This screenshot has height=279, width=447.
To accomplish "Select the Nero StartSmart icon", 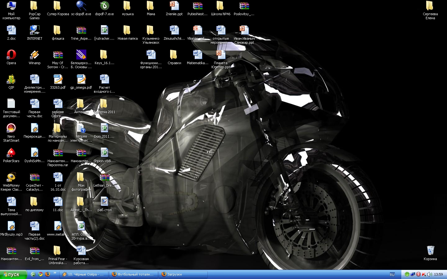I will (x=11, y=128).
